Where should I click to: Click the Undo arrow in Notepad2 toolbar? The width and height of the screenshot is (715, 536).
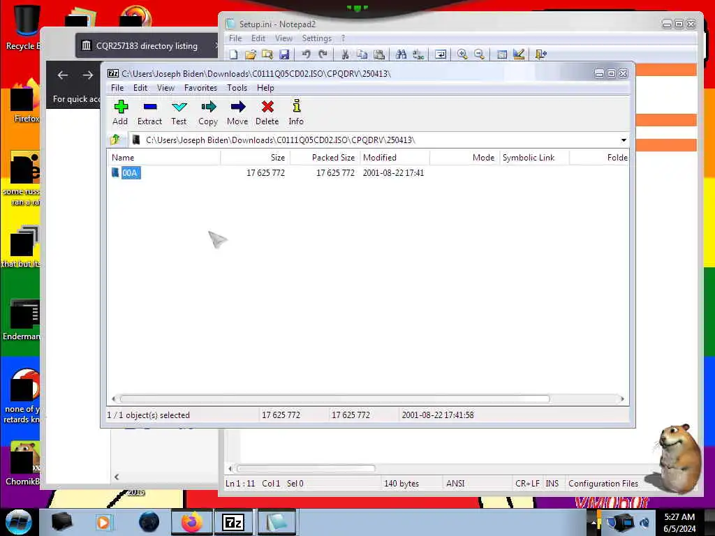pos(306,54)
